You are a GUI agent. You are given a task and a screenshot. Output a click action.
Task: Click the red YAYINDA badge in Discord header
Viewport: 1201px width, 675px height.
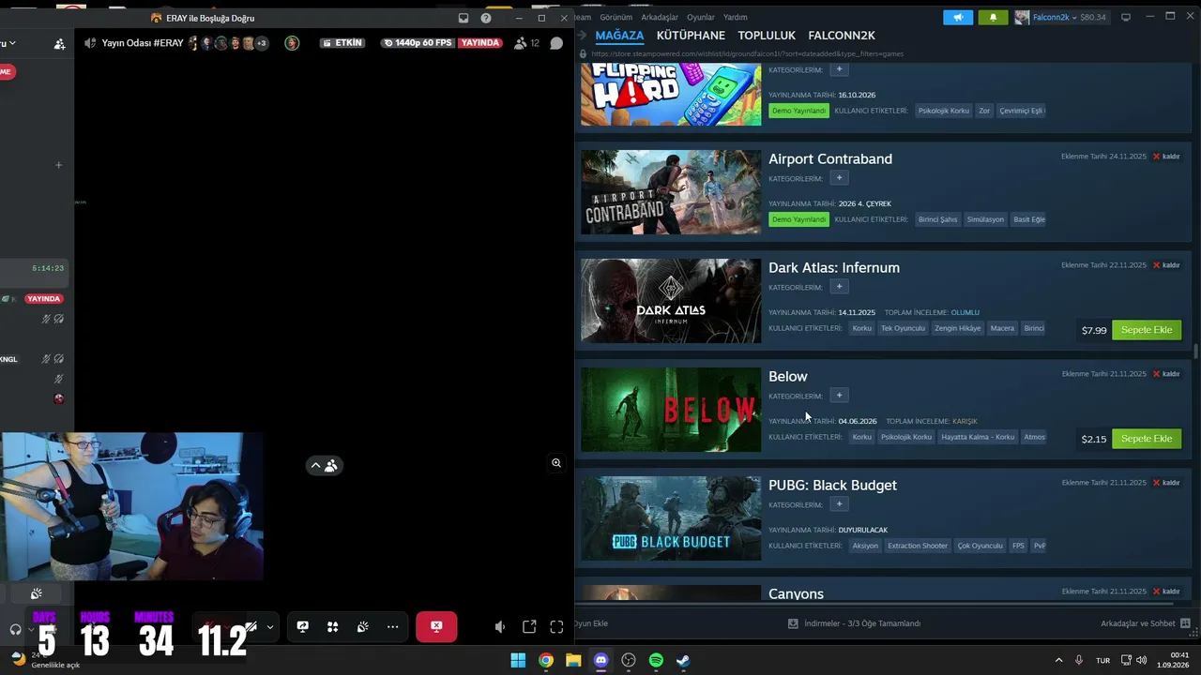pos(479,43)
